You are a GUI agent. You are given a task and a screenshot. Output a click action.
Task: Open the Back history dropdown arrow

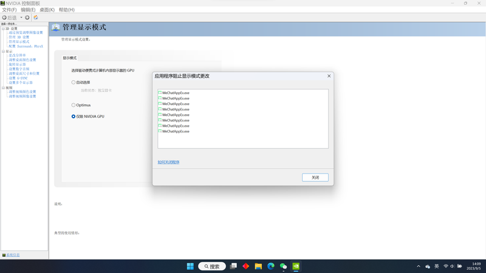tap(21, 18)
